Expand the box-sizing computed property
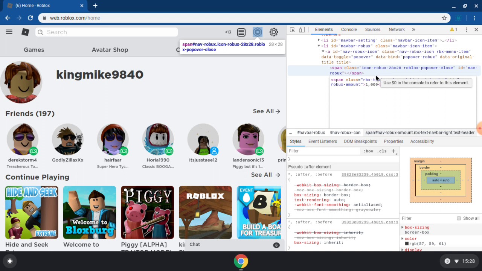 click(403, 227)
